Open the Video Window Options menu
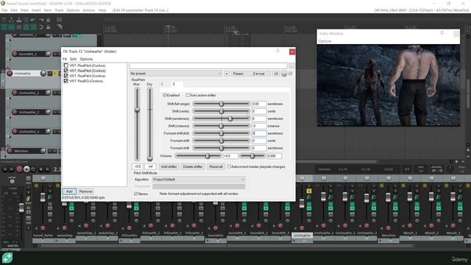This screenshot has width=471, height=265. coord(325,41)
